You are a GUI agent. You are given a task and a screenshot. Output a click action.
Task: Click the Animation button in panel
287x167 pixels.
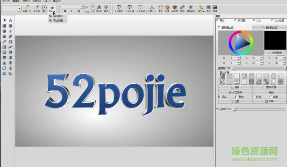[269, 101]
